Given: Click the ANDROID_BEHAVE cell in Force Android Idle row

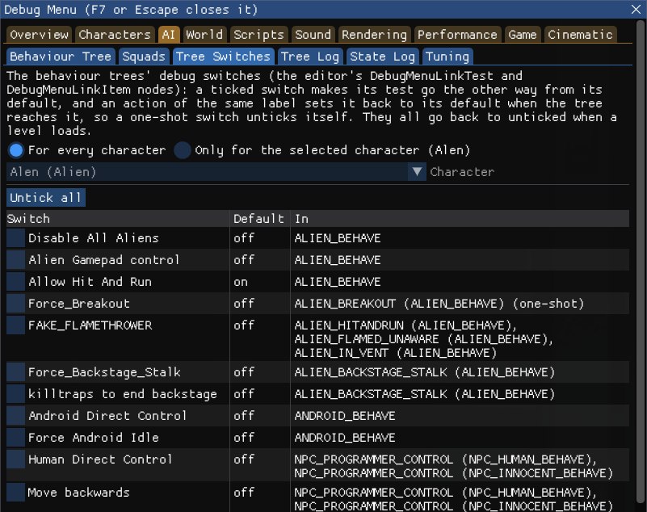Looking at the screenshot, I should point(345,438).
